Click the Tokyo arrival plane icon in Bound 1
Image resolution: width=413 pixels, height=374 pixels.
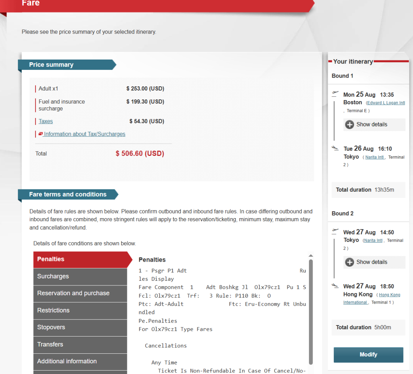point(335,148)
